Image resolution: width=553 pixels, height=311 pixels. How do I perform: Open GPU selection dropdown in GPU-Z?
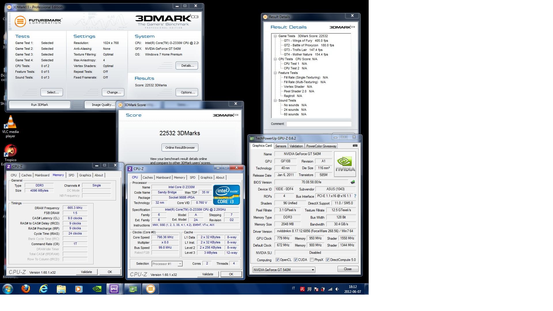(284, 270)
